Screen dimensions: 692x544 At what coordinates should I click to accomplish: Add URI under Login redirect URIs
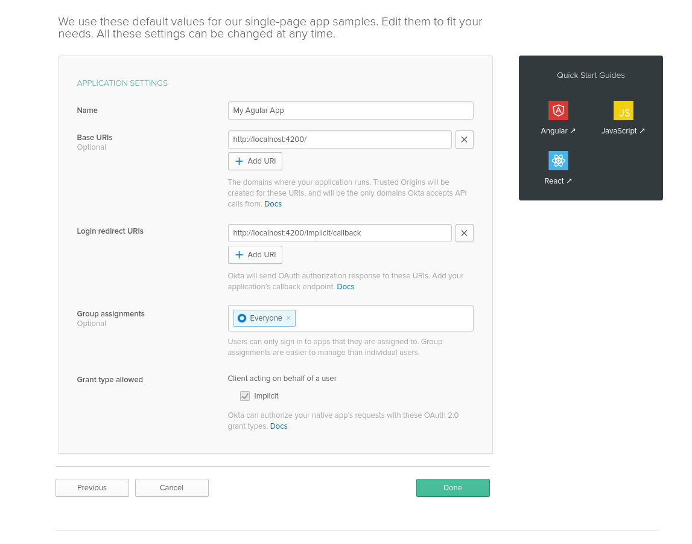pos(255,255)
